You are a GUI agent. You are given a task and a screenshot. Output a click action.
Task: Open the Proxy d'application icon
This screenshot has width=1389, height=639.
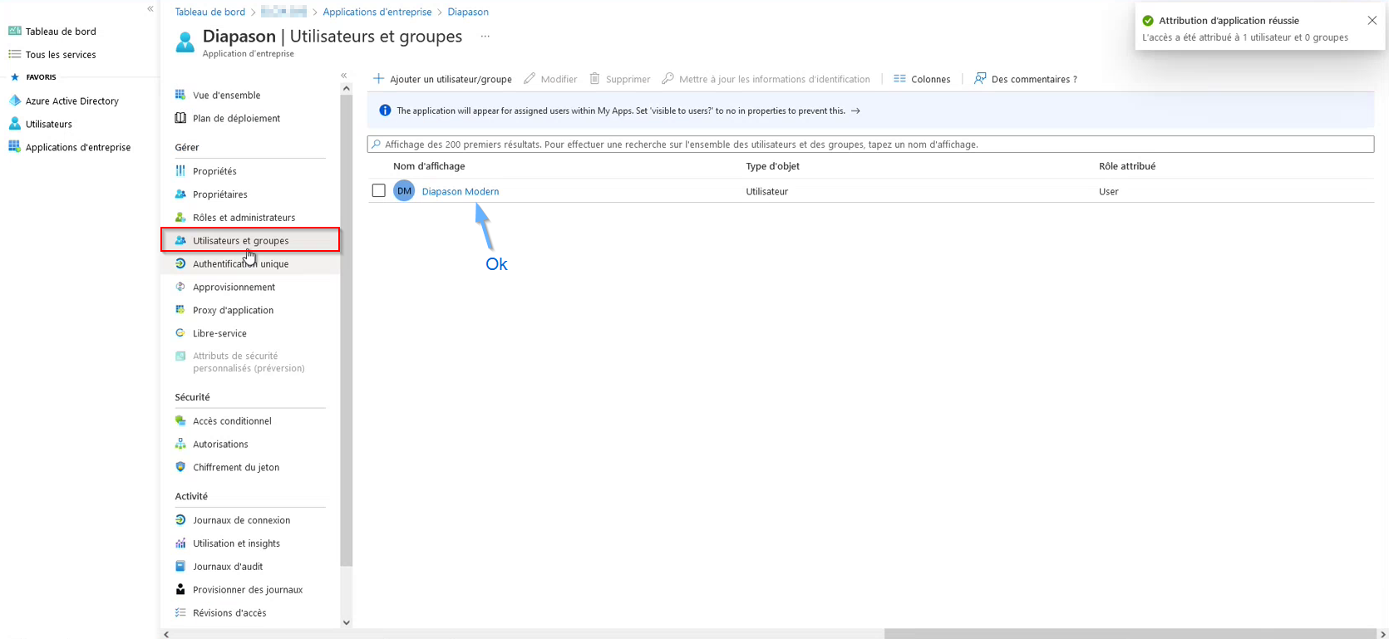180,310
